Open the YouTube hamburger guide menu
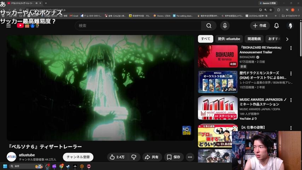The height and width of the screenshot is (170, 302). (8, 25)
